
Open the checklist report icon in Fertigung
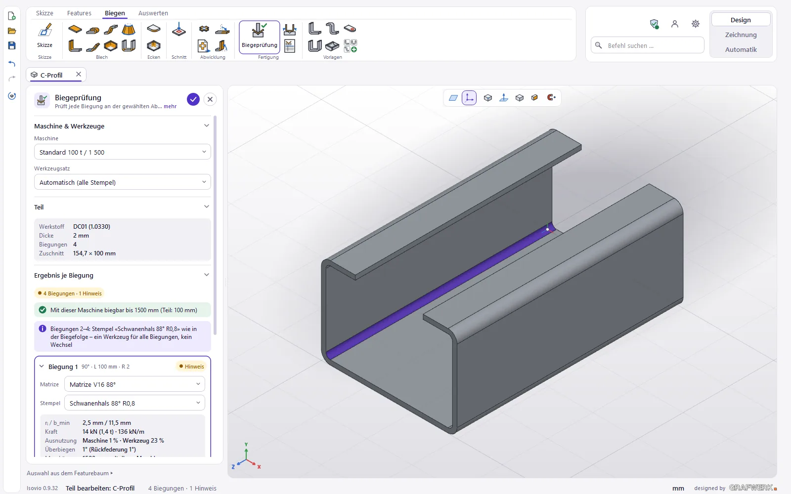click(290, 46)
